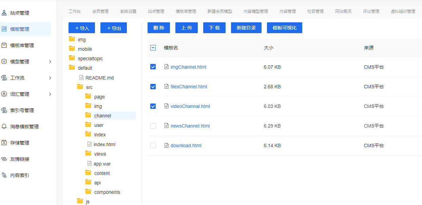Image resolution: width=422 pixels, height=205 pixels.
Task: Click the README.md file icon
Action: click(x=81, y=77)
